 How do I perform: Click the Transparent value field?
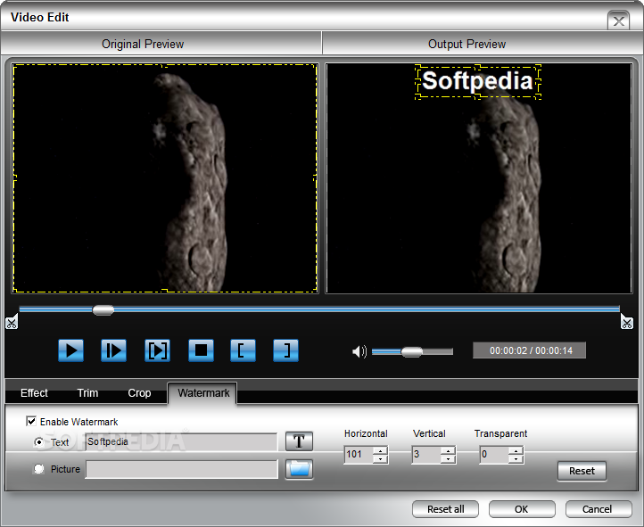(494, 455)
